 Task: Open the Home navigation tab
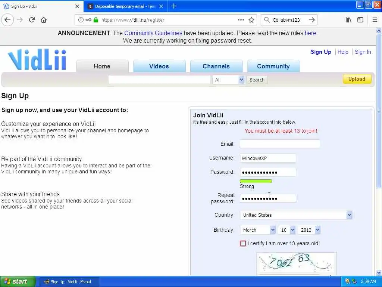coord(102,66)
